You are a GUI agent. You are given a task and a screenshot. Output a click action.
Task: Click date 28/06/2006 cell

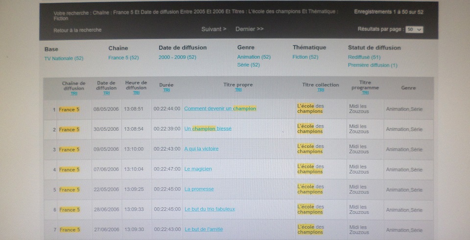pos(106,210)
